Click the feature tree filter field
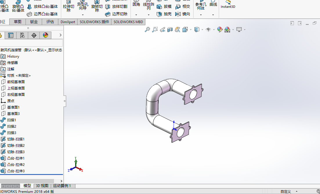The image size is (320, 194). [31, 43]
